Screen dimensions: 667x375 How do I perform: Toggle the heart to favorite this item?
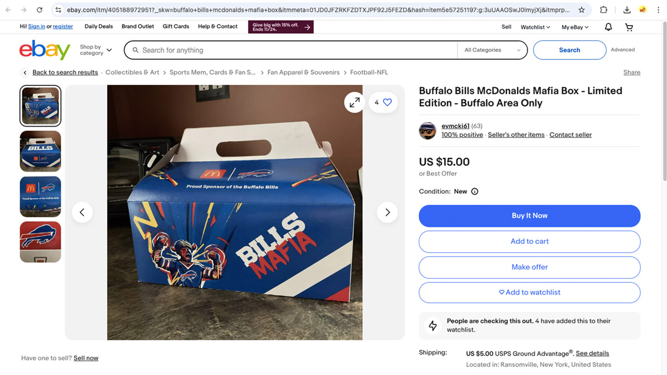pos(388,103)
